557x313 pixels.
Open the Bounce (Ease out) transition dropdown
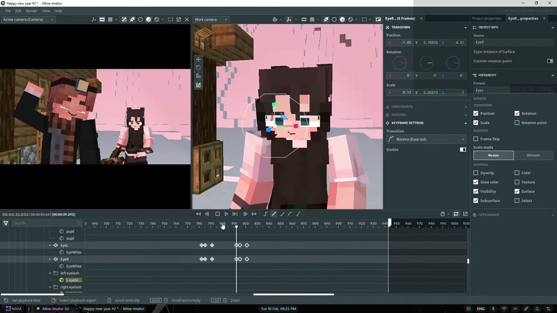click(426, 139)
